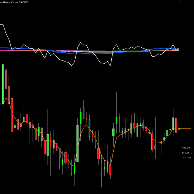Click the last small green candle
194x194 pixels.
click(179, 129)
